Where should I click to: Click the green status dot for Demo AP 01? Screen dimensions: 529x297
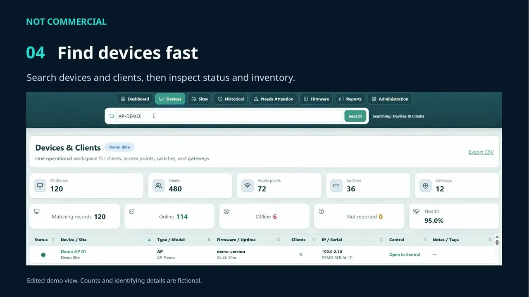pos(43,255)
